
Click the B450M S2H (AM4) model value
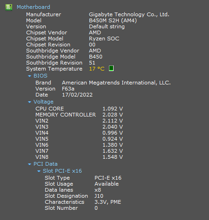pyautogui.click(x=113, y=20)
